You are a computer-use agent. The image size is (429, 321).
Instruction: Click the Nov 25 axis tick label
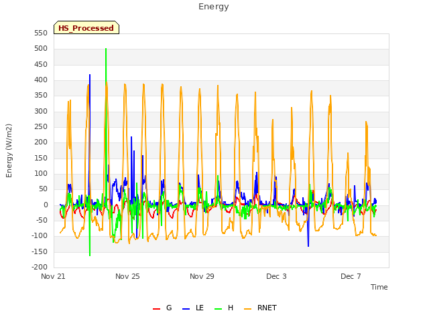127,276
